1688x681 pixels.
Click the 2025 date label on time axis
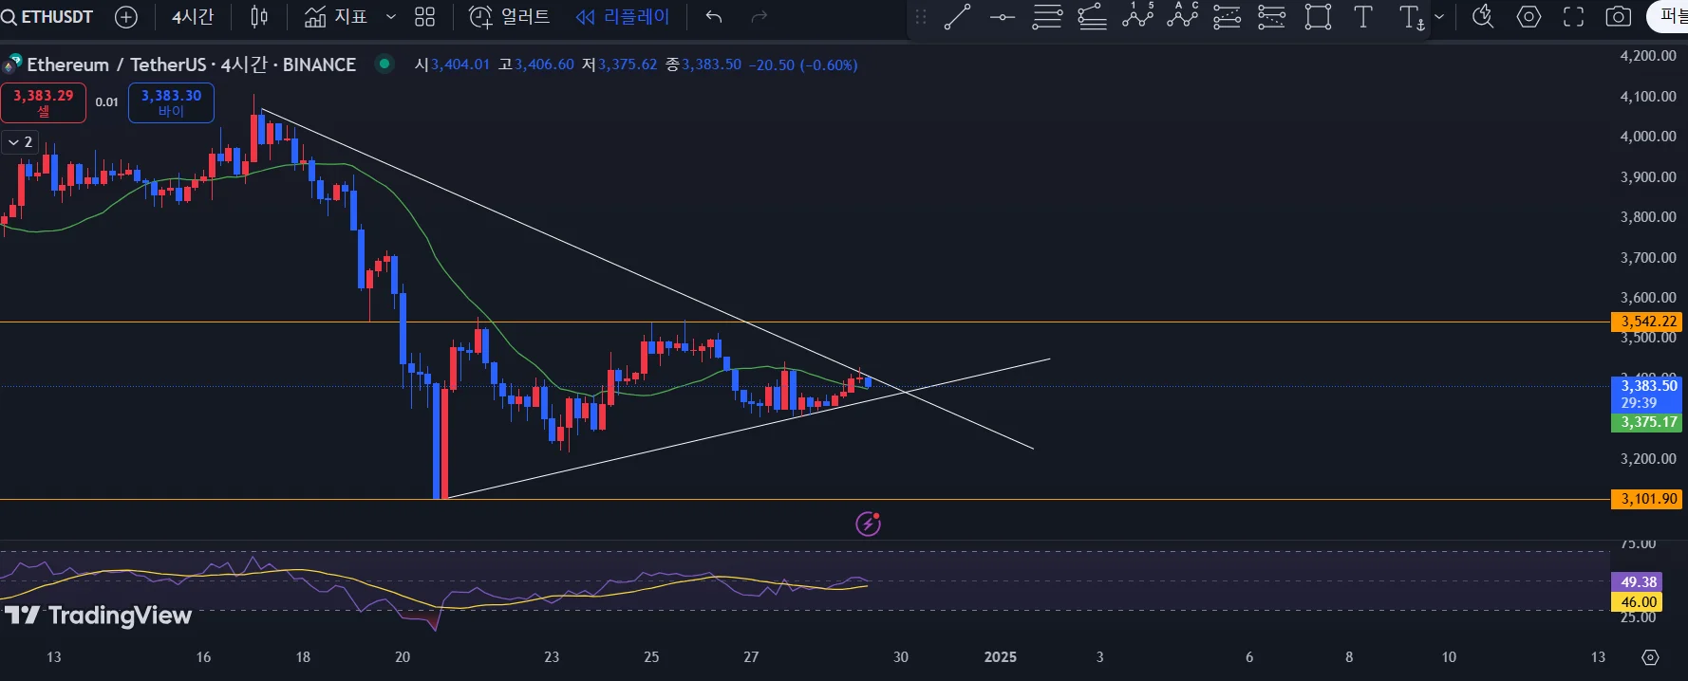pos(1000,657)
